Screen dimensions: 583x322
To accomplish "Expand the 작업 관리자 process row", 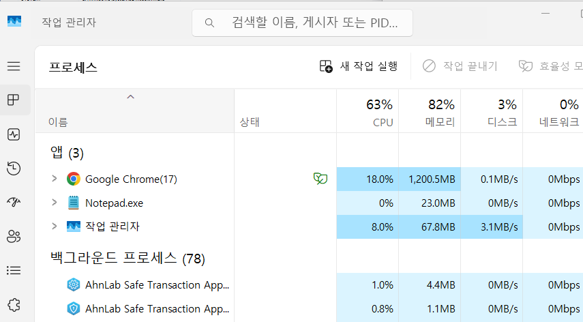I will coord(55,226).
